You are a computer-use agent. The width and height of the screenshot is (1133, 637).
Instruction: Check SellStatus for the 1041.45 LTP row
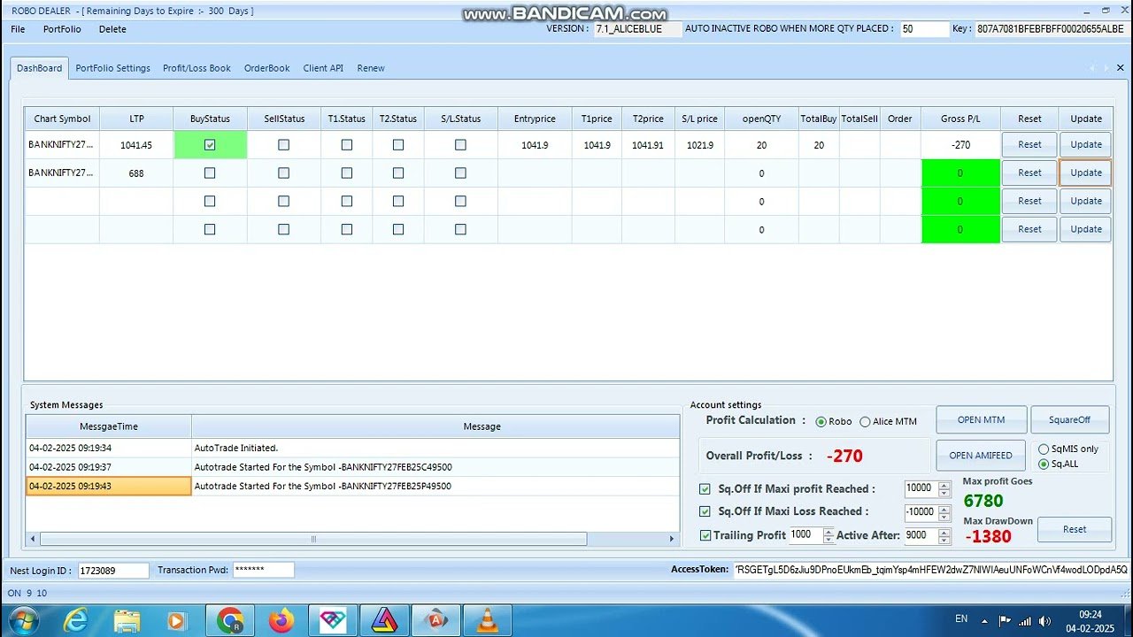[x=283, y=145]
